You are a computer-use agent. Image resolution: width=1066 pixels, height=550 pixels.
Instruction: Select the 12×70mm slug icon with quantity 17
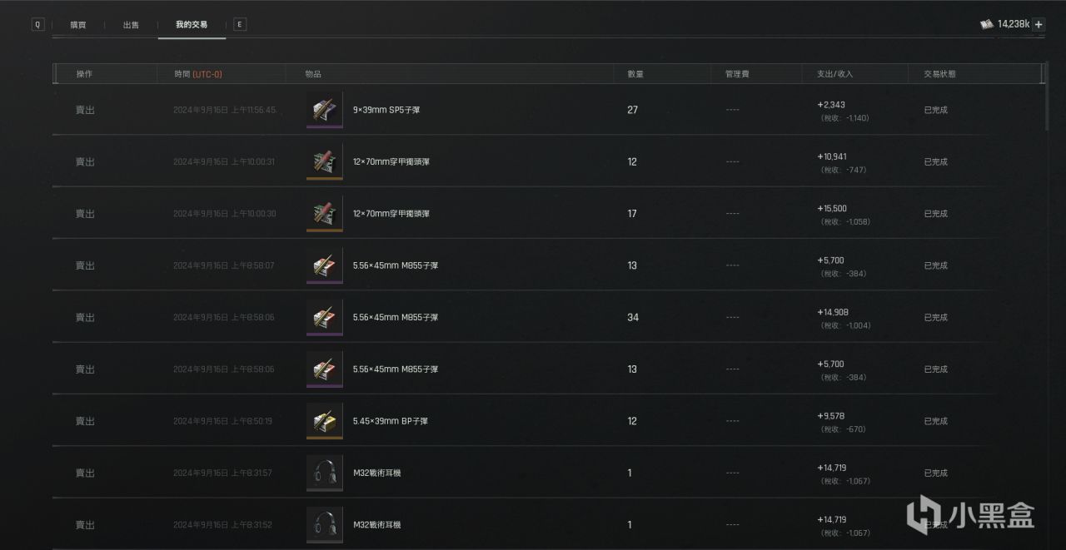(324, 214)
